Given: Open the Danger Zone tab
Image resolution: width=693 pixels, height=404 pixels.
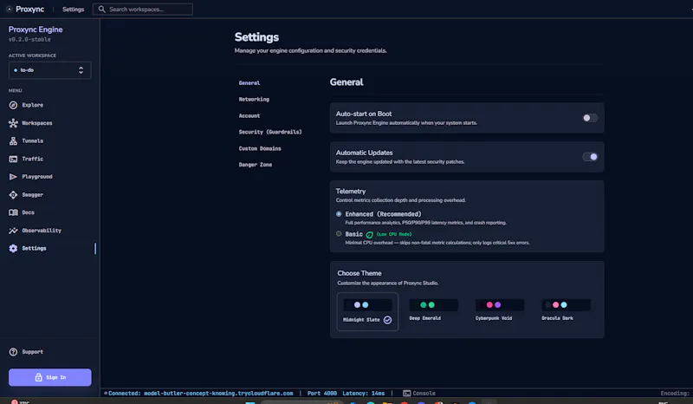Looking at the screenshot, I should 256,165.
